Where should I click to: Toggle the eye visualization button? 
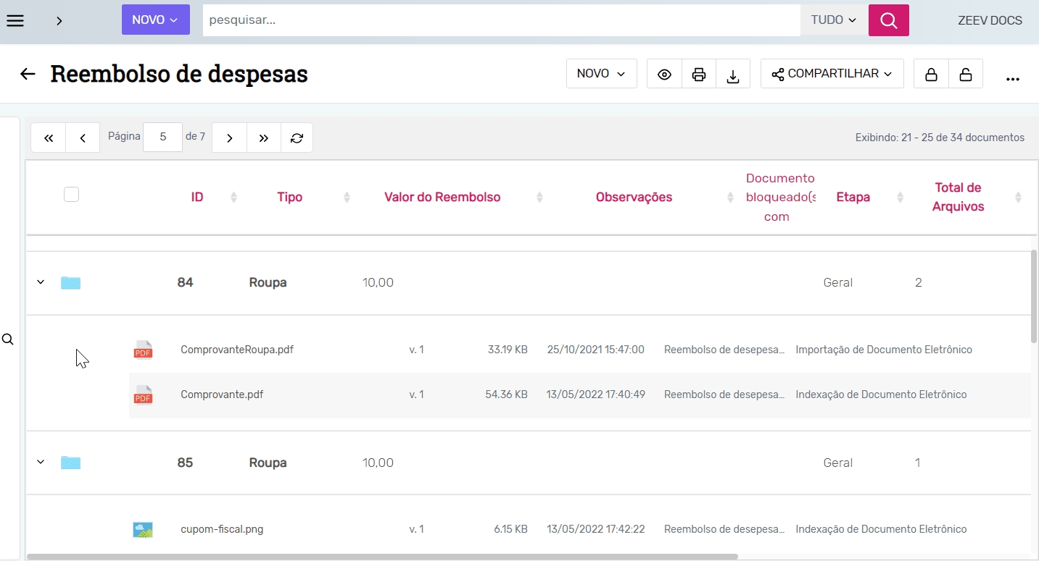point(664,74)
